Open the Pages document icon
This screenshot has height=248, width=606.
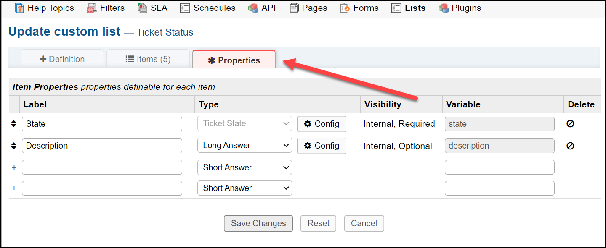coord(294,8)
